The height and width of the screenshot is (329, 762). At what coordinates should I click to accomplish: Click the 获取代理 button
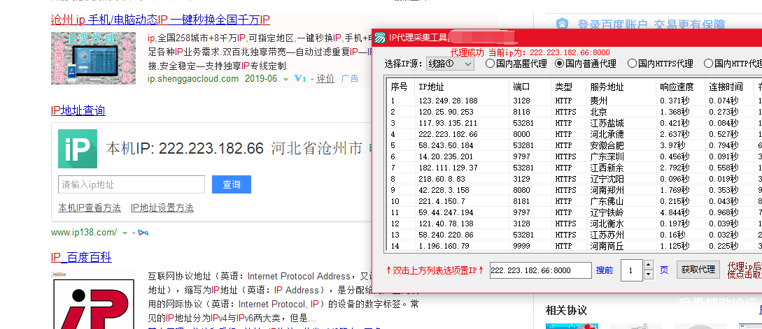click(698, 270)
